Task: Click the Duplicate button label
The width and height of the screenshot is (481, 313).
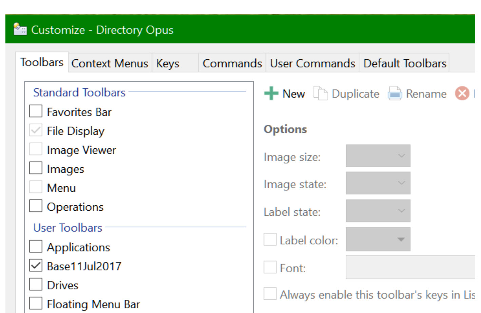Action: coord(355,94)
